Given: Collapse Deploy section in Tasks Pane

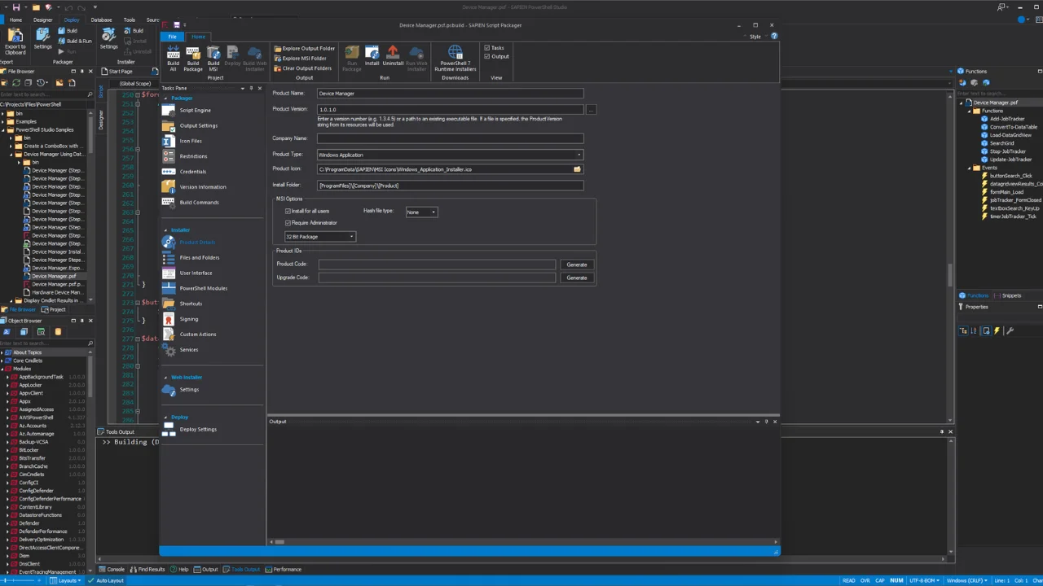Looking at the screenshot, I should tap(165, 418).
